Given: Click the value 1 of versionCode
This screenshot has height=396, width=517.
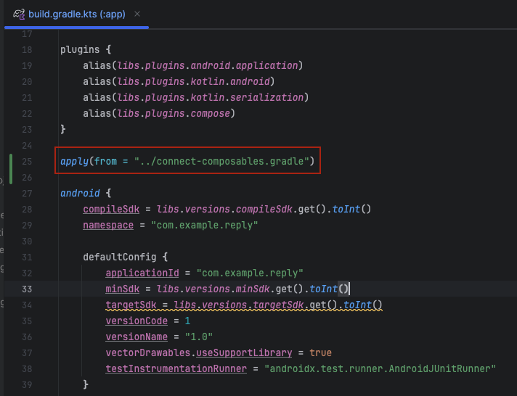Looking at the screenshot, I should 187,321.
